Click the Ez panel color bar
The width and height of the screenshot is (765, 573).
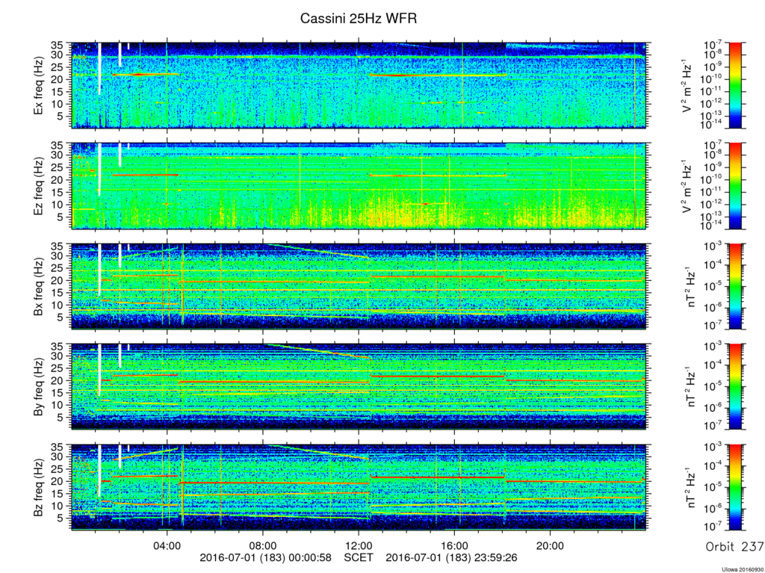pyautogui.click(x=735, y=186)
